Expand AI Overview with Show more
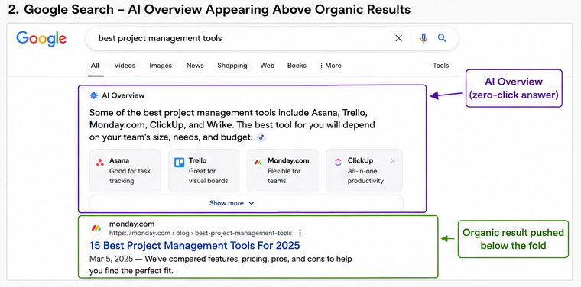Screen dimensions: 581x287 [246, 203]
